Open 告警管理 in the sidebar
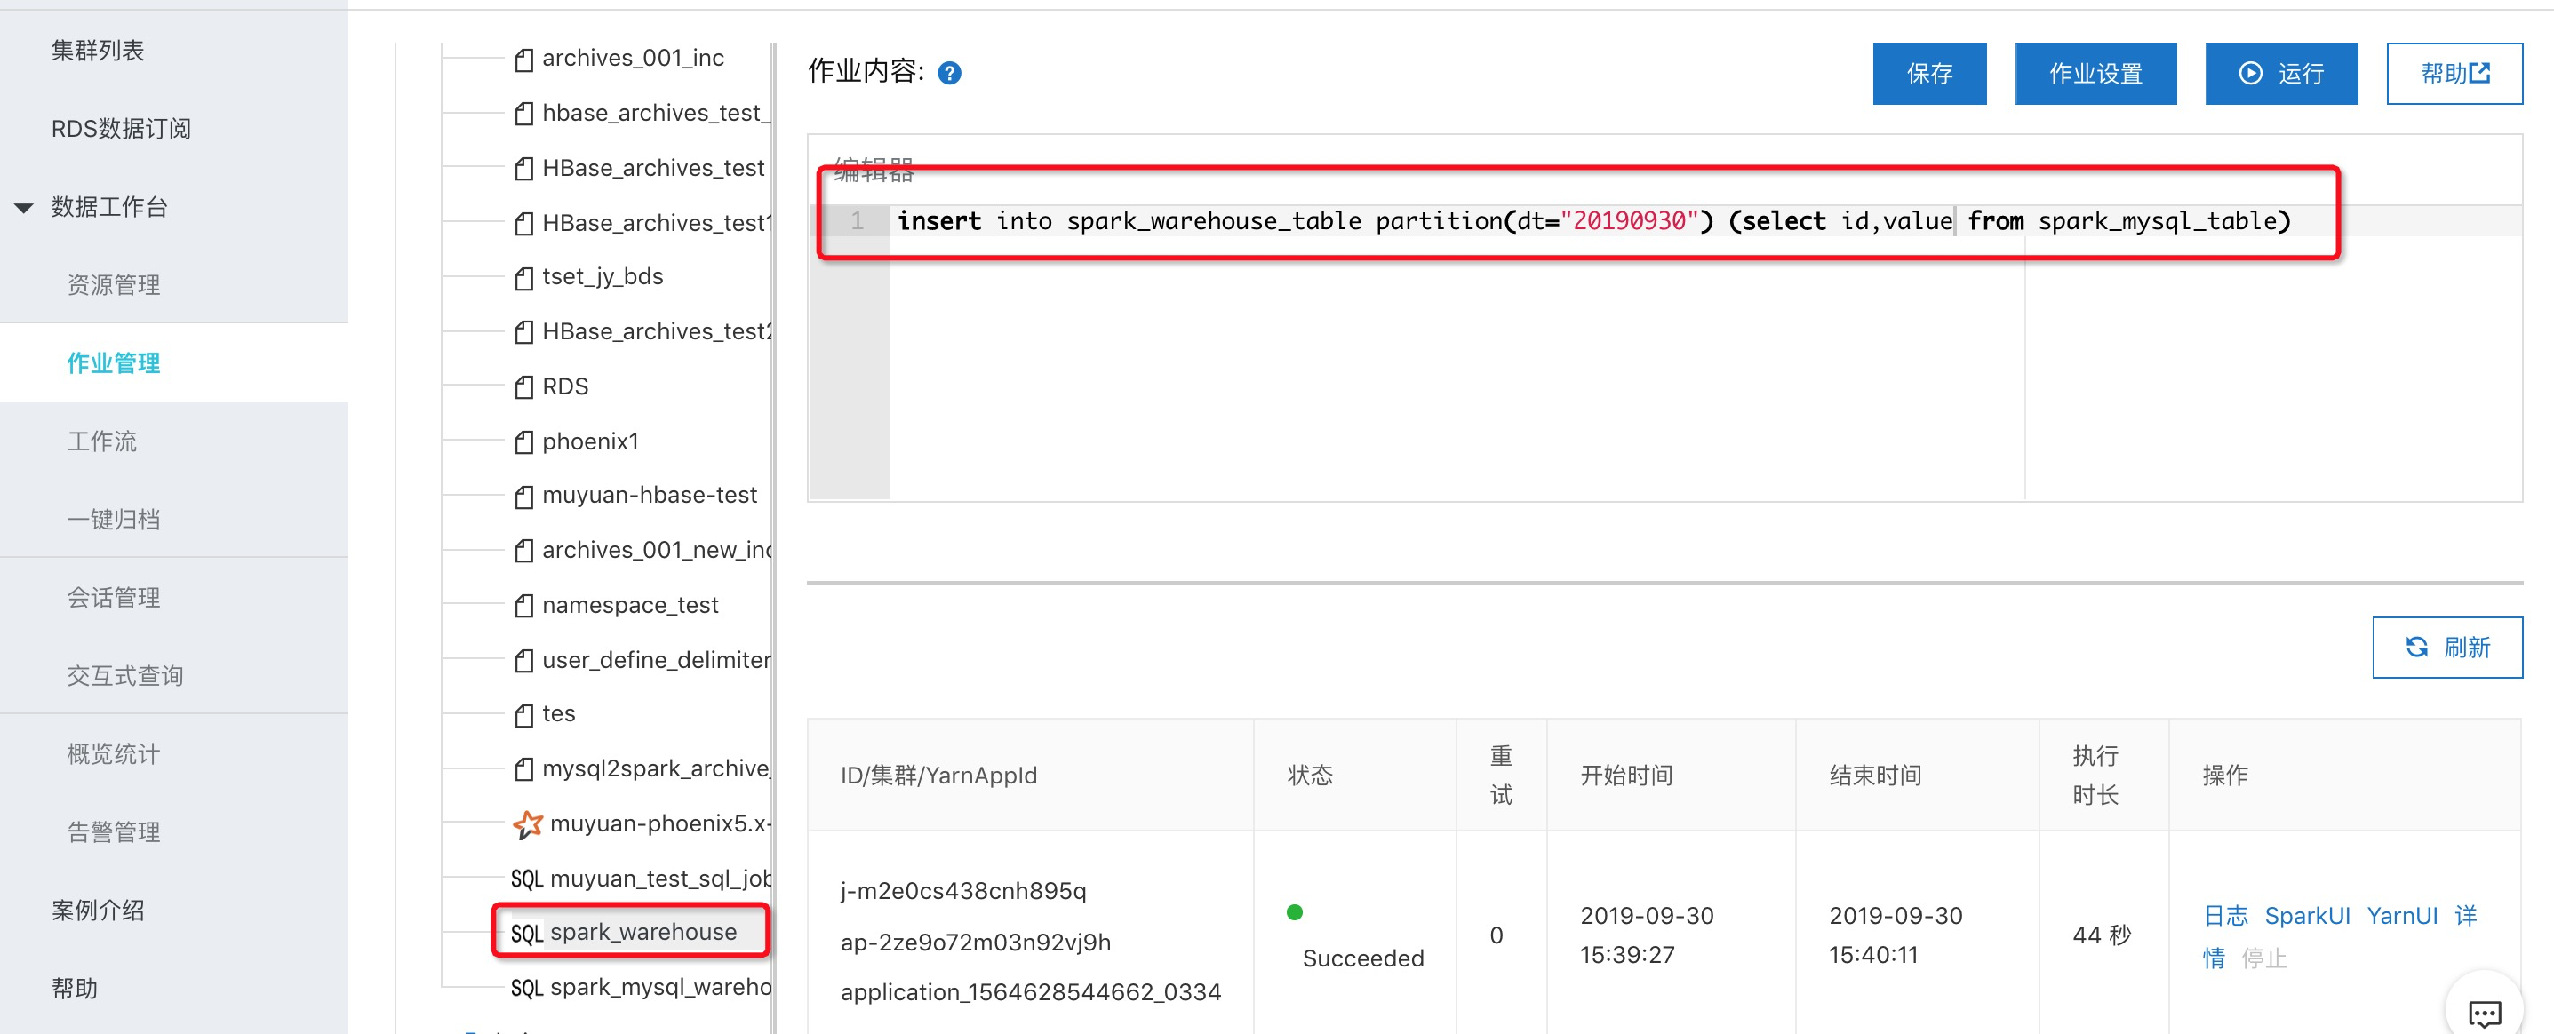 (x=113, y=834)
